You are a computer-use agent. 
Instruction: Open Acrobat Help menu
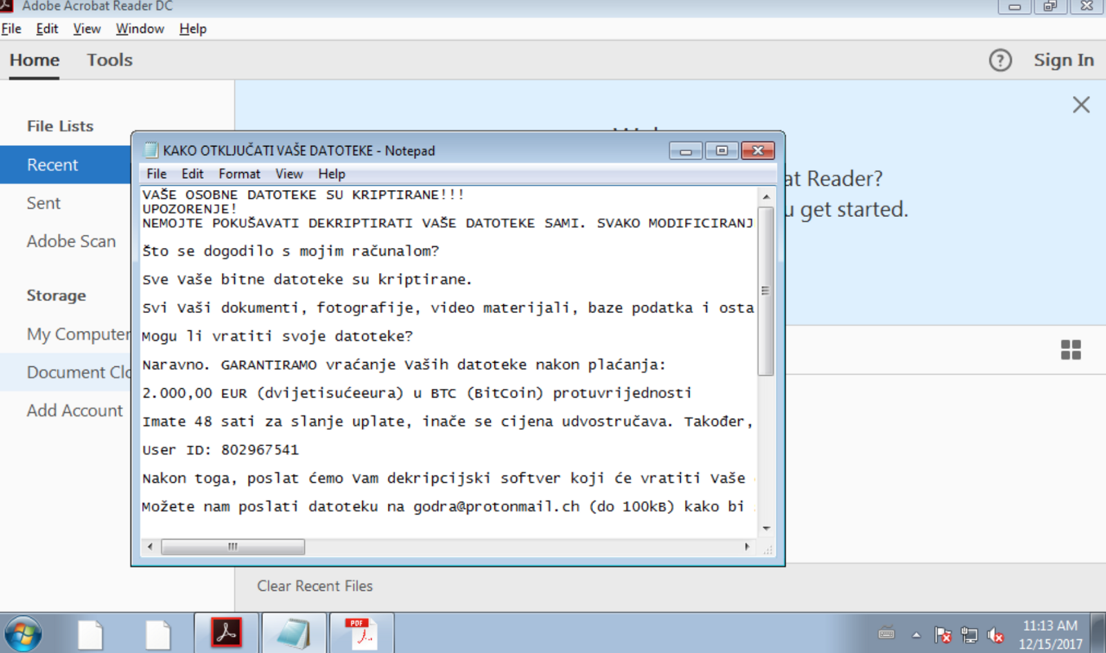193,28
